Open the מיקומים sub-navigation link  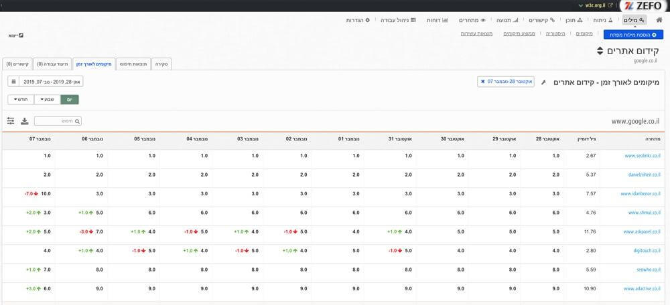click(584, 33)
